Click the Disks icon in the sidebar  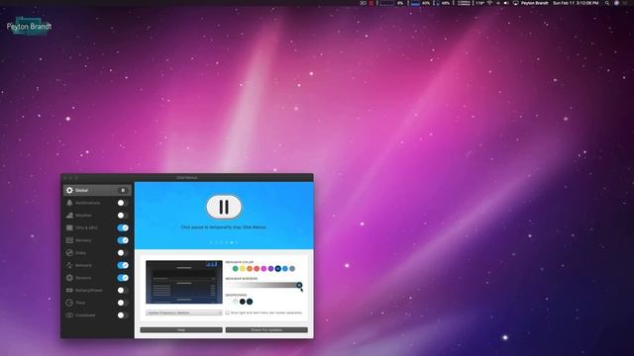(x=69, y=253)
